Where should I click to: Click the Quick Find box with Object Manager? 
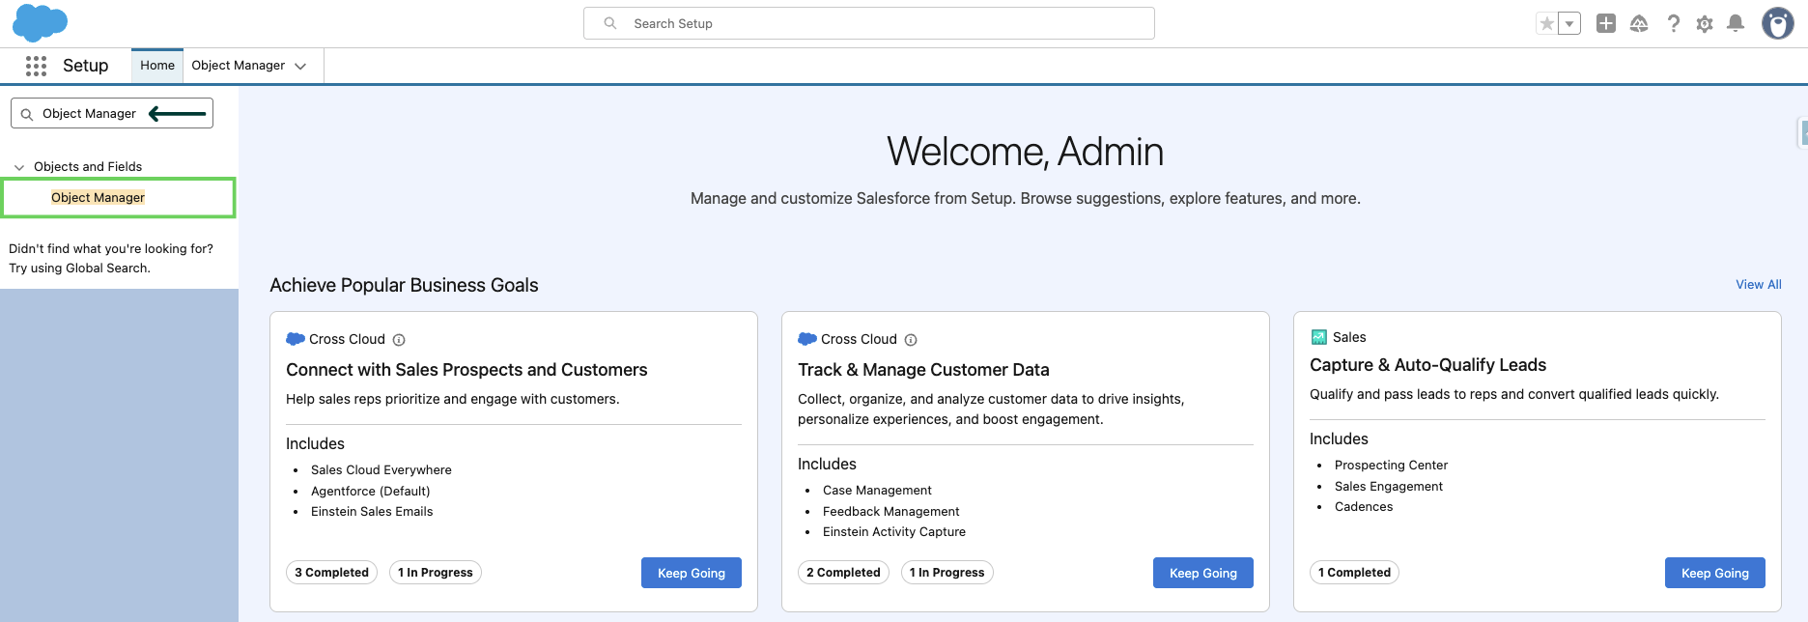tap(112, 113)
